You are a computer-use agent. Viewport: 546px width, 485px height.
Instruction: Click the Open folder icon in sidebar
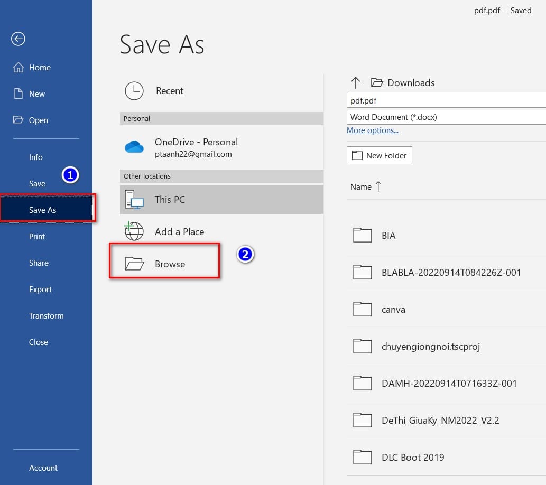click(18, 120)
